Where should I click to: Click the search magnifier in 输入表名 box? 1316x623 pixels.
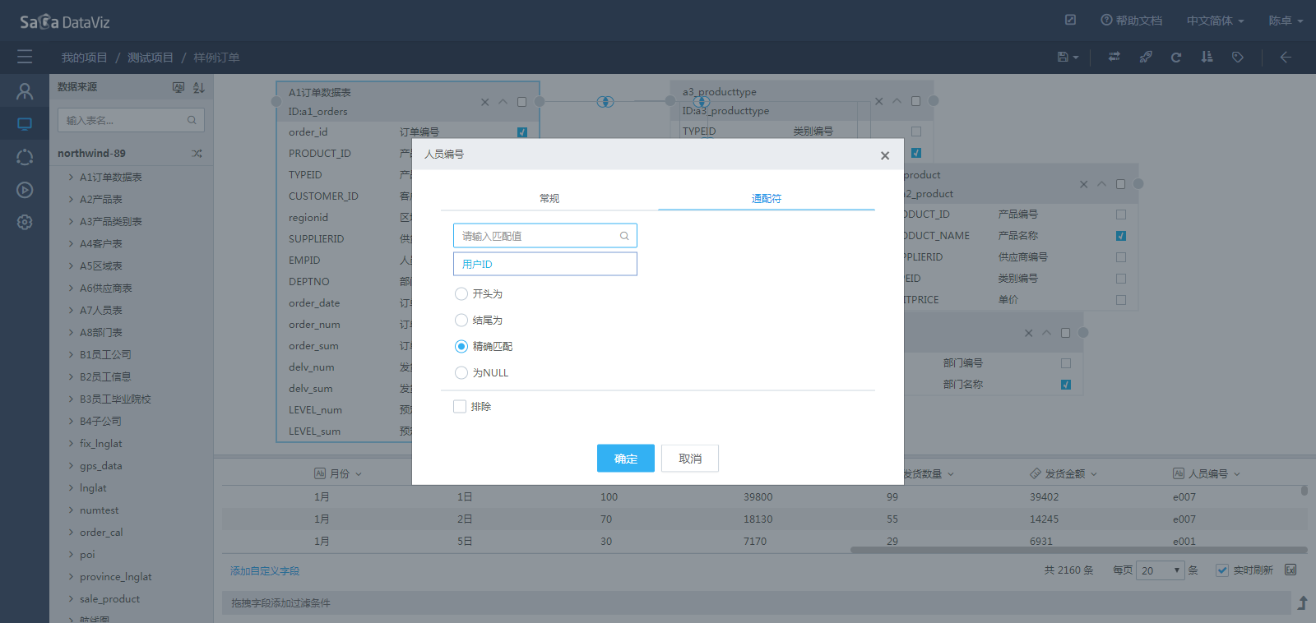pos(192,120)
